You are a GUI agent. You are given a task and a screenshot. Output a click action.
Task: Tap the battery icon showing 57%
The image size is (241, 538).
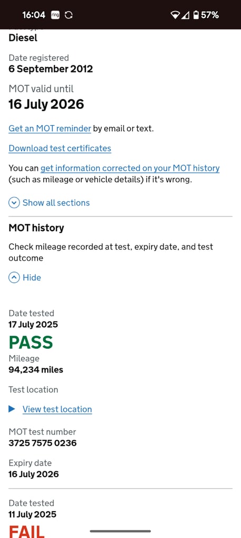[x=196, y=15]
